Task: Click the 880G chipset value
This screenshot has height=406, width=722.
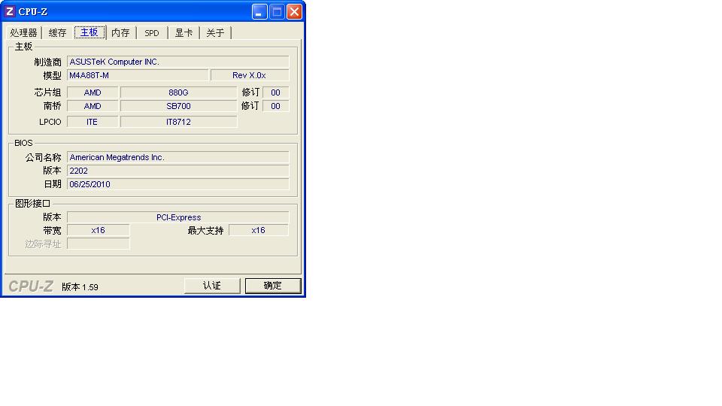Action: point(179,92)
